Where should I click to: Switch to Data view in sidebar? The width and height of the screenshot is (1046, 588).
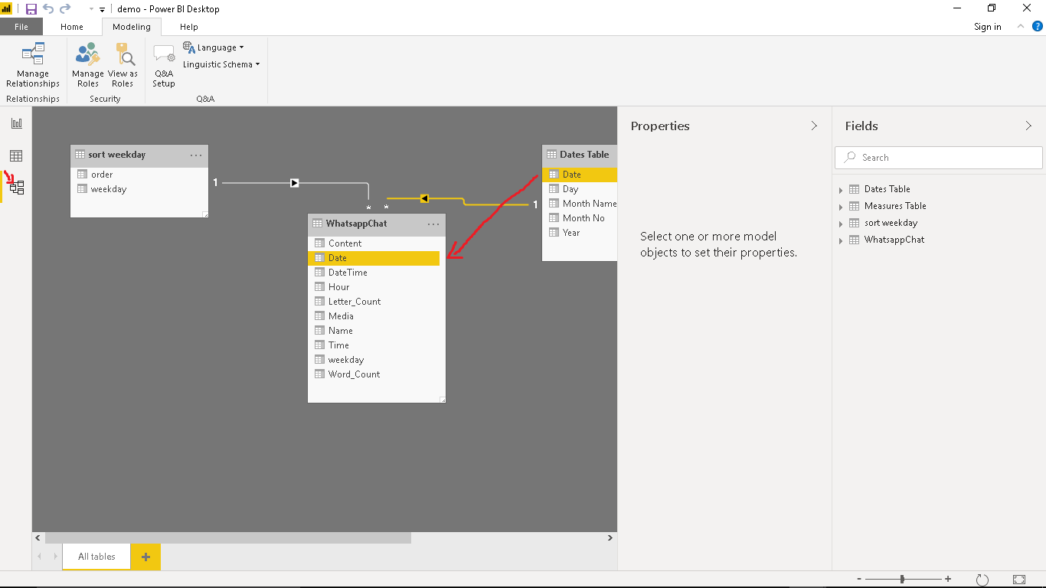click(16, 155)
